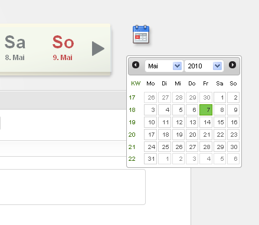Pick highlighted date 7 in calendar
The height and width of the screenshot is (225, 259).
(206, 110)
